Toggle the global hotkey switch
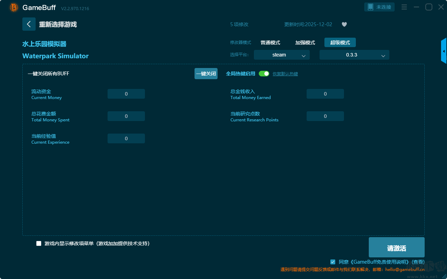Screen dimensions: 447x279 tap(264, 74)
